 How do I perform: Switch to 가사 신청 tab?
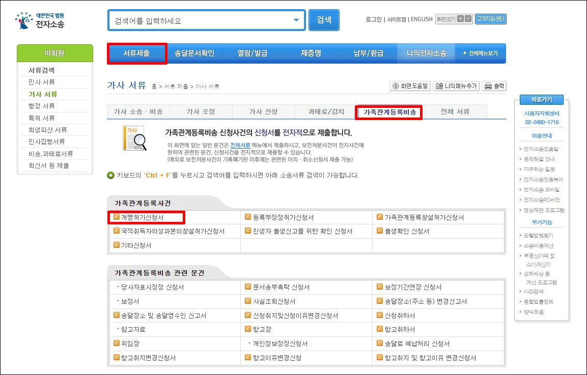pos(263,111)
